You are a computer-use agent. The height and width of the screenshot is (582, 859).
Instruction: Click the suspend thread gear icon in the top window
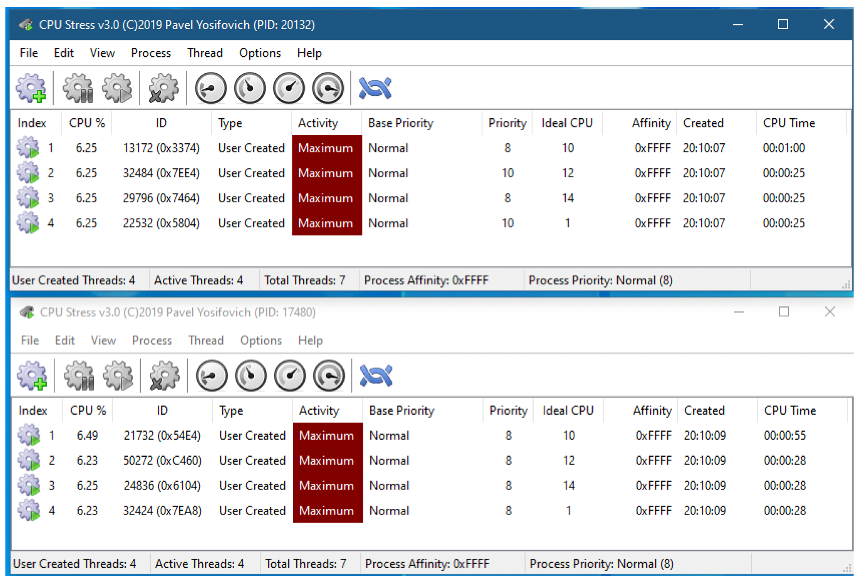(78, 88)
